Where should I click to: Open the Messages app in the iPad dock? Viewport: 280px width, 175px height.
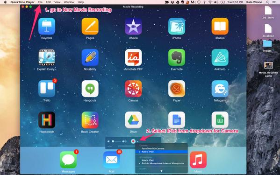tap(68, 160)
